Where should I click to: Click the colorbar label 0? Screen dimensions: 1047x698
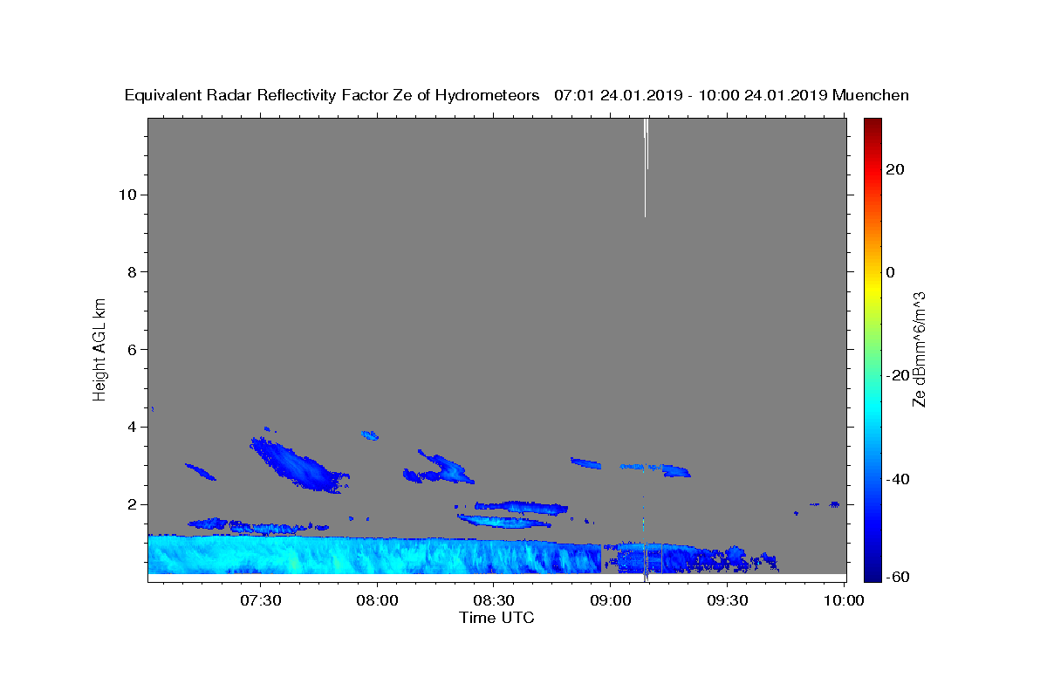click(x=891, y=272)
